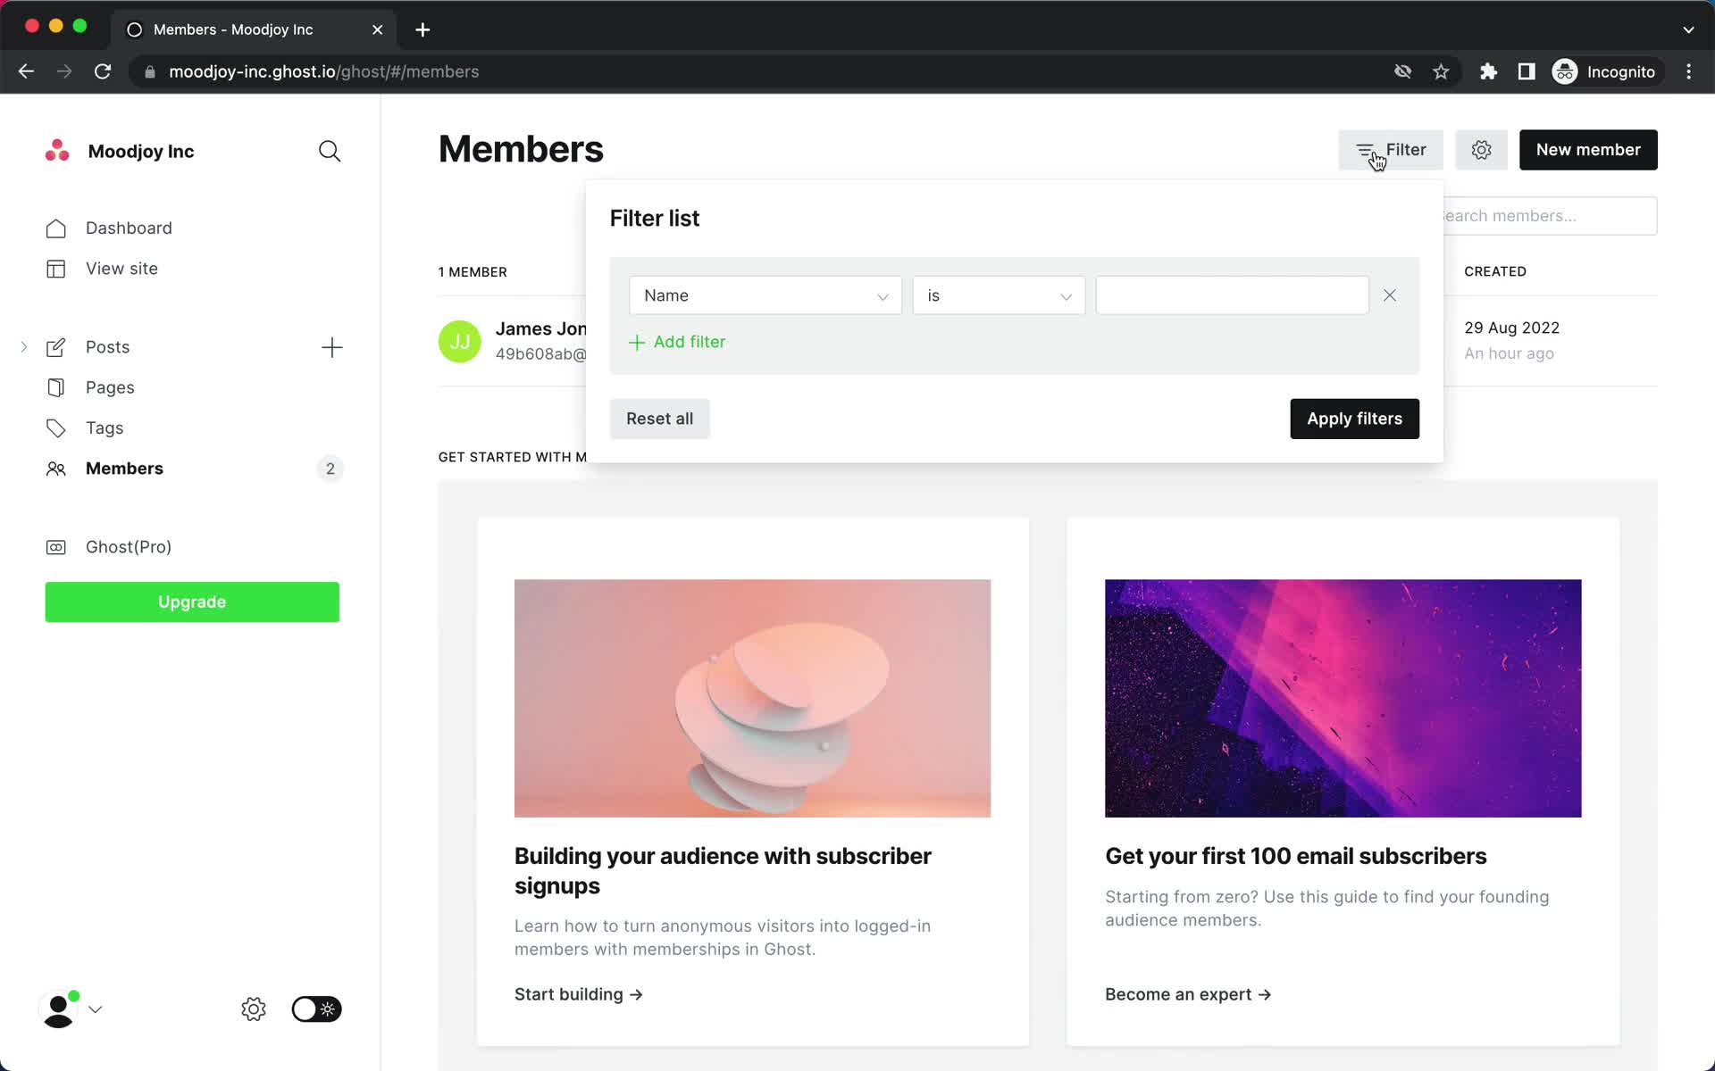Click the settings gear icon top-right
Viewport: 1715px width, 1071px height.
[x=1480, y=149]
